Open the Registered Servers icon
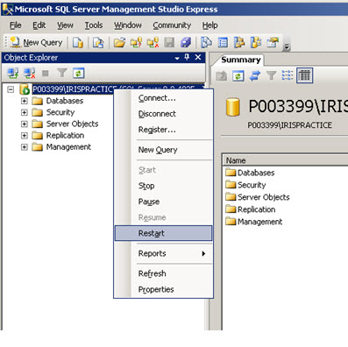 [206, 43]
